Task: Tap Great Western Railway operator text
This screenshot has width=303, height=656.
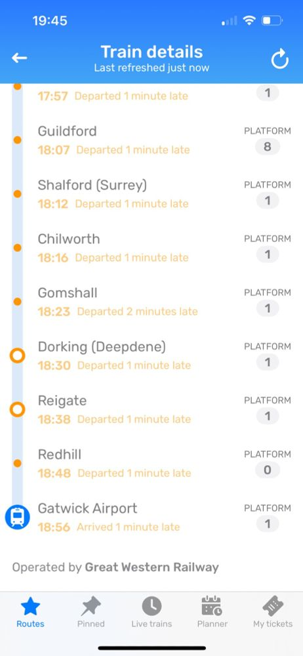Action: [x=151, y=567]
